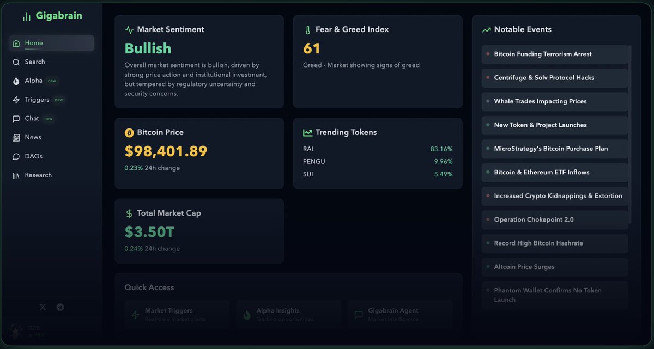Click the Total Market Cap dollar icon

[x=129, y=213]
